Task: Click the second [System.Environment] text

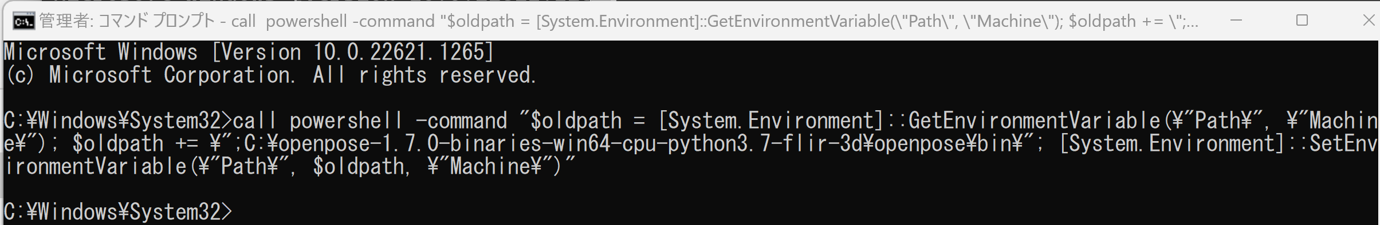Action: point(1172,143)
